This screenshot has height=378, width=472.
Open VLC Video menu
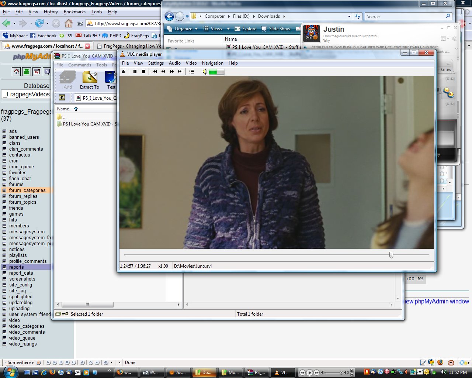click(191, 63)
